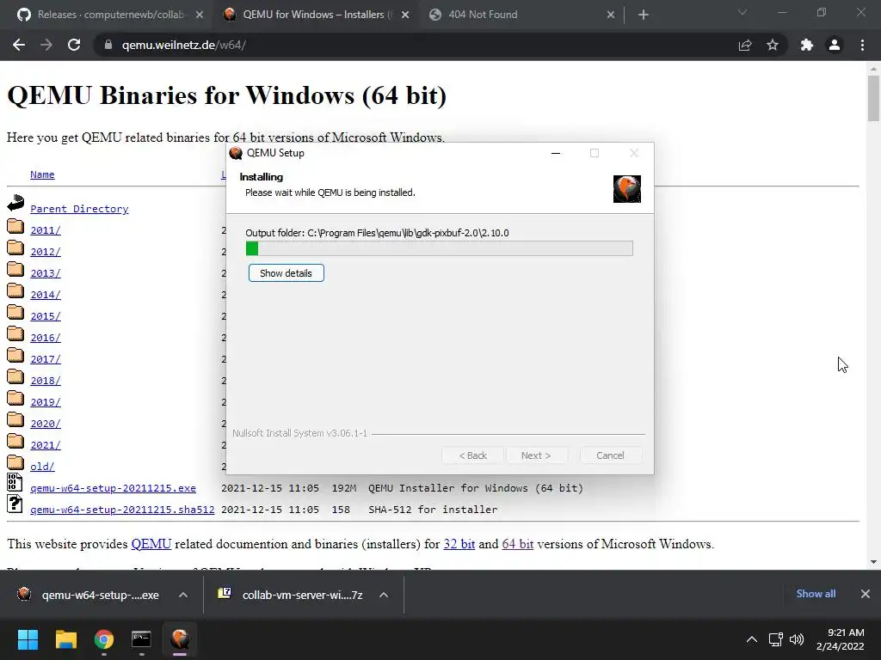The width and height of the screenshot is (881, 660).
Task: Click Show details in QEMU Setup
Action: click(286, 273)
